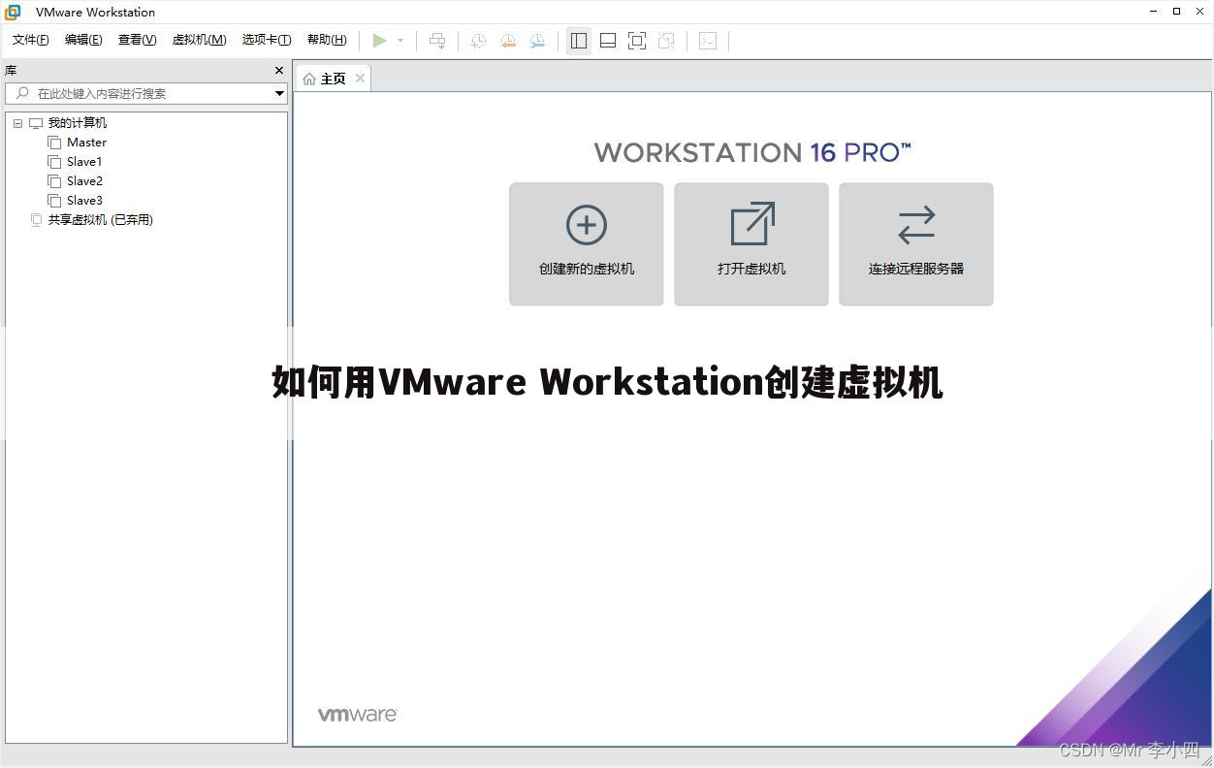This screenshot has width=1214, height=768.
Task: Open the snapshot manager
Action: (537, 41)
